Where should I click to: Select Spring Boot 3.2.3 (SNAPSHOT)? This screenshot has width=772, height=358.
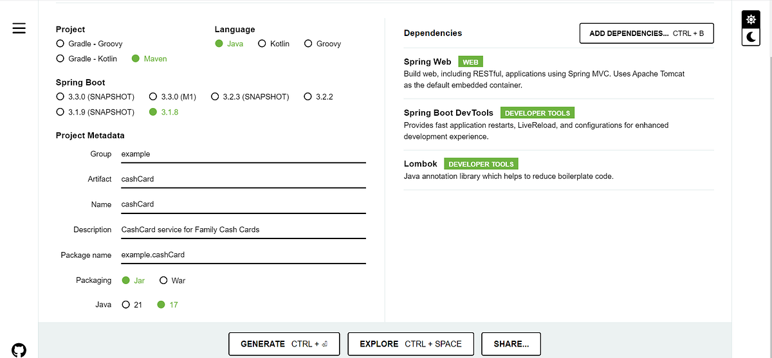click(x=250, y=96)
